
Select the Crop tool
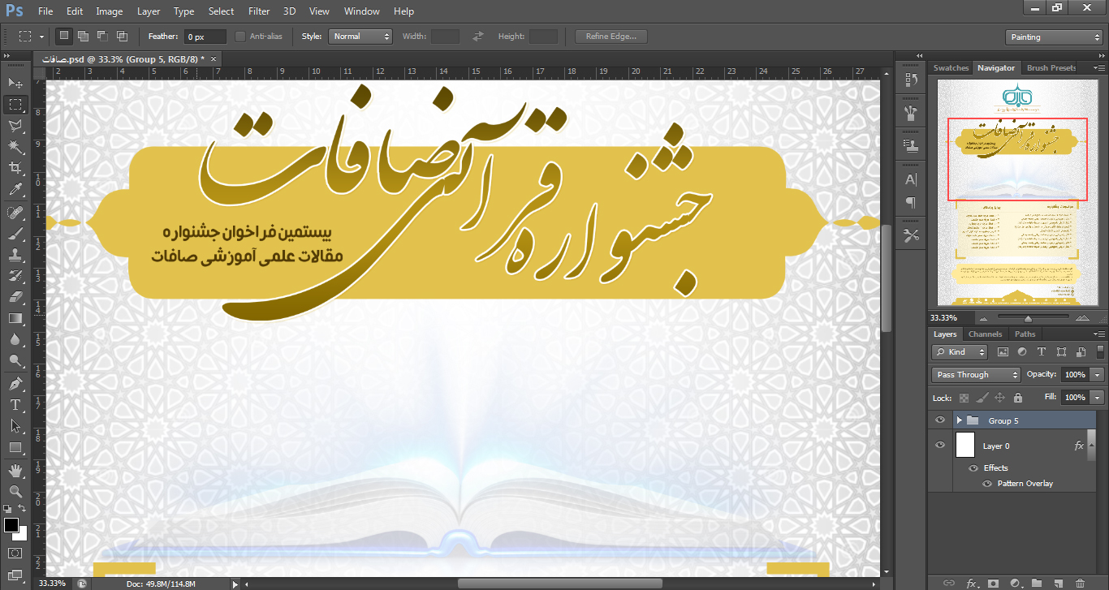tap(15, 168)
